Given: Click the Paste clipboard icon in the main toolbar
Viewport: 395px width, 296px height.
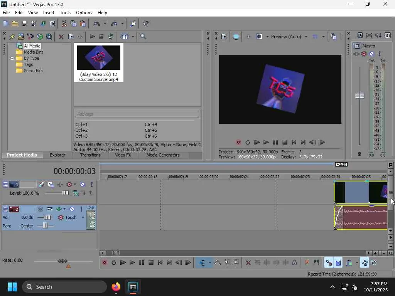Looking at the screenshot, I should point(83,24).
